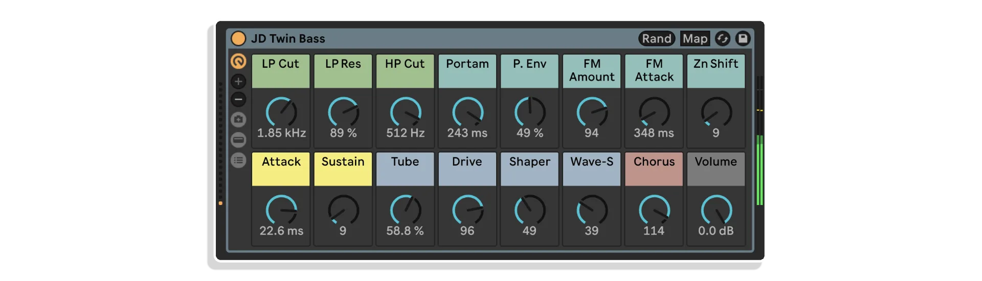This screenshot has width=982, height=281.
Task: Click the Tube macro knob
Action: click(x=406, y=210)
